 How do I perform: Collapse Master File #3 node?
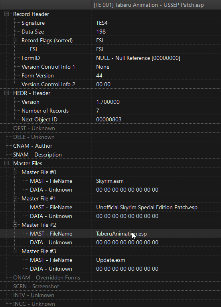tap(15, 251)
